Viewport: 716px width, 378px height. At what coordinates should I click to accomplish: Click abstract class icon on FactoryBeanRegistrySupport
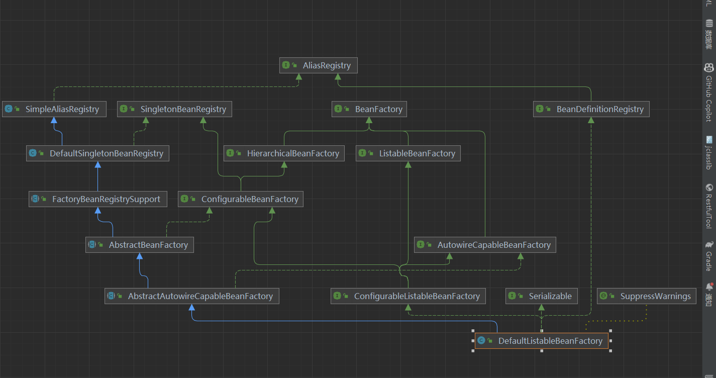pos(35,199)
